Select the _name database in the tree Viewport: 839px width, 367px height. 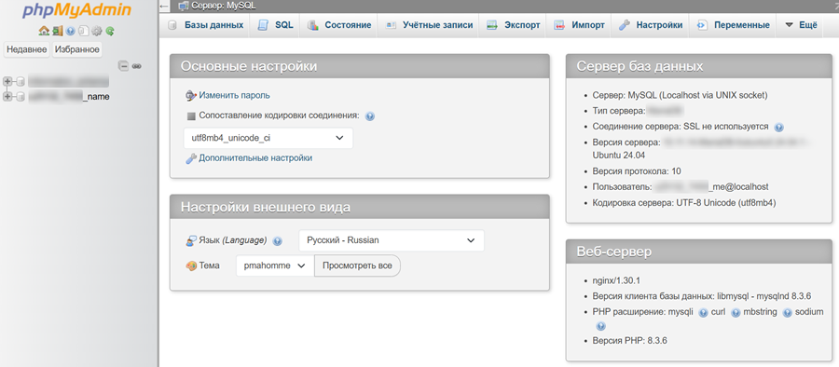pyautogui.click(x=69, y=97)
